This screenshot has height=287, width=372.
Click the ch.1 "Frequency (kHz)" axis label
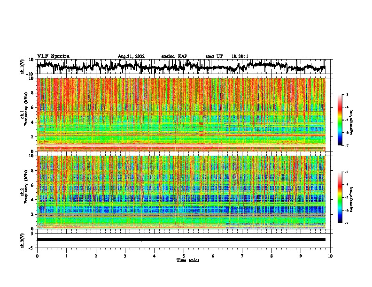[26, 109]
